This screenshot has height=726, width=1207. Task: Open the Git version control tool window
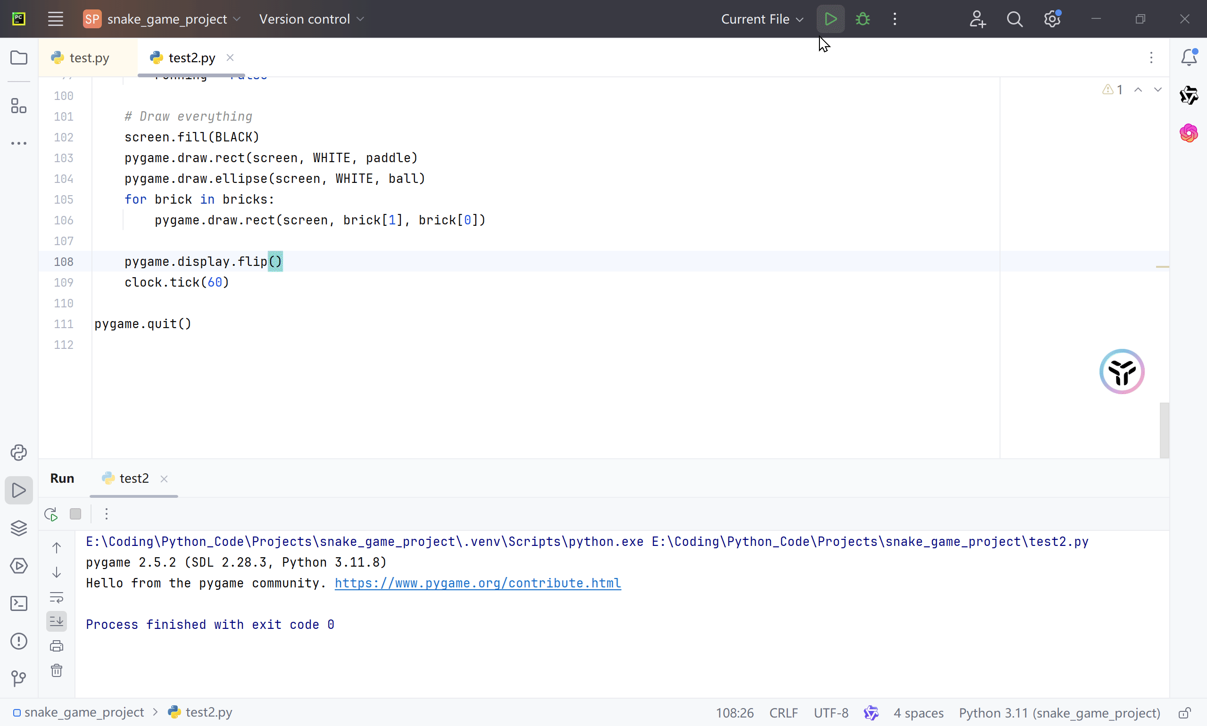point(18,678)
